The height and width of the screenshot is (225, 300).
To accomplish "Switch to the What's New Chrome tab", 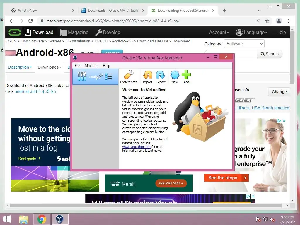I will click(x=43, y=11).
